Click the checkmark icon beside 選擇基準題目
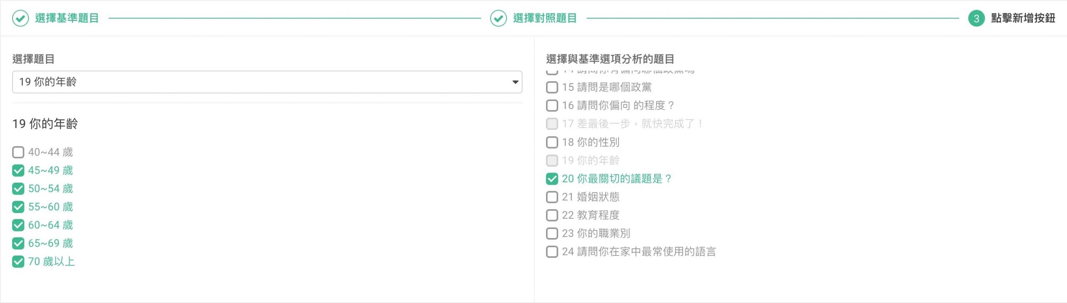1067x303 pixels. click(x=20, y=18)
